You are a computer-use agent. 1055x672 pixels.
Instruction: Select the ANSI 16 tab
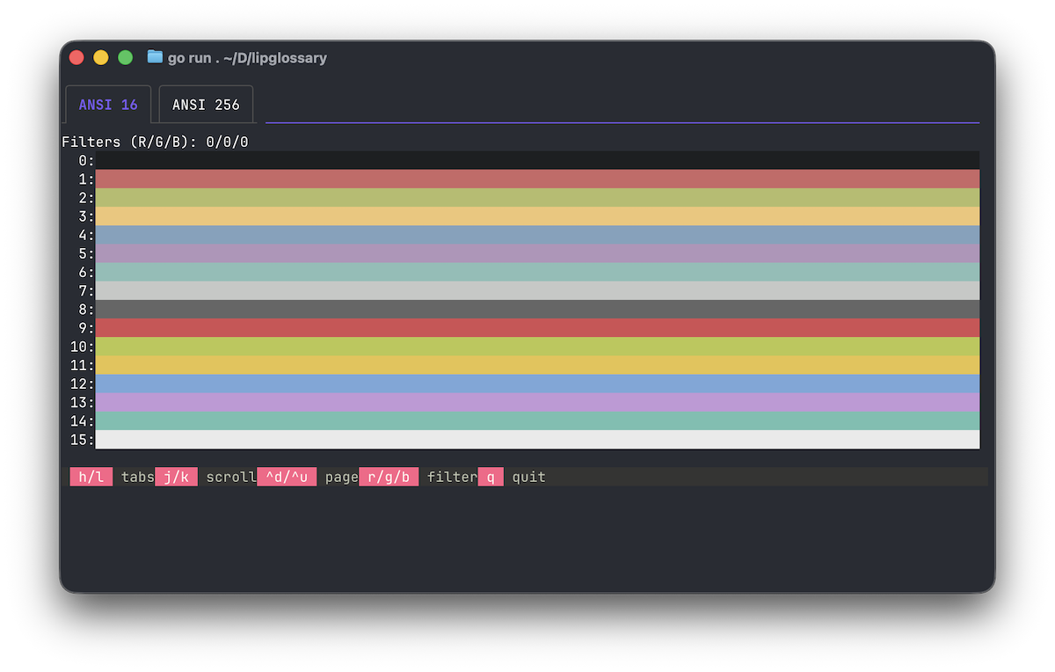(x=108, y=105)
